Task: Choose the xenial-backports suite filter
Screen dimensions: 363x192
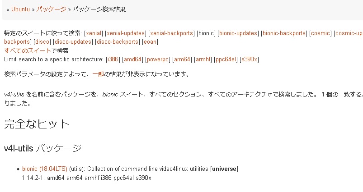Action: pyautogui.click(x=171, y=33)
